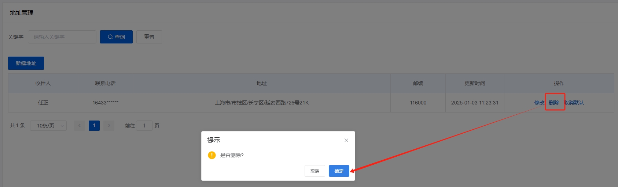
Task: Open the 10条/页 page size dropdown
Action: pos(48,126)
